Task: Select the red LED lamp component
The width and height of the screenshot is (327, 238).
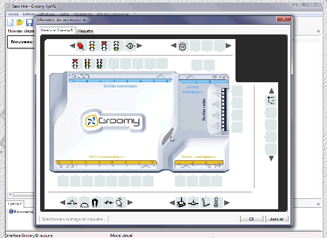Action: 81,46
